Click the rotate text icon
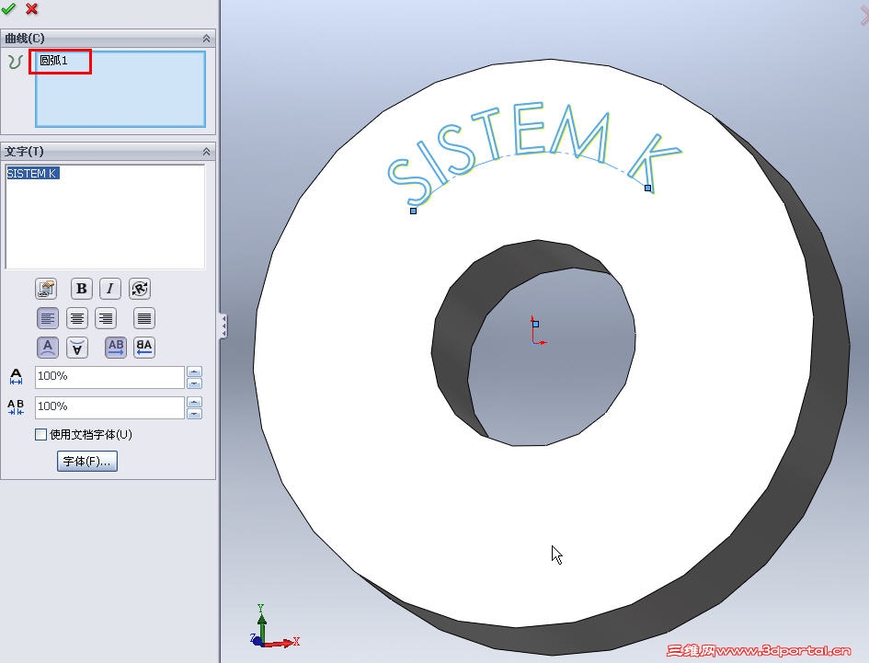Image resolution: width=869 pixels, height=663 pixels. pos(139,289)
